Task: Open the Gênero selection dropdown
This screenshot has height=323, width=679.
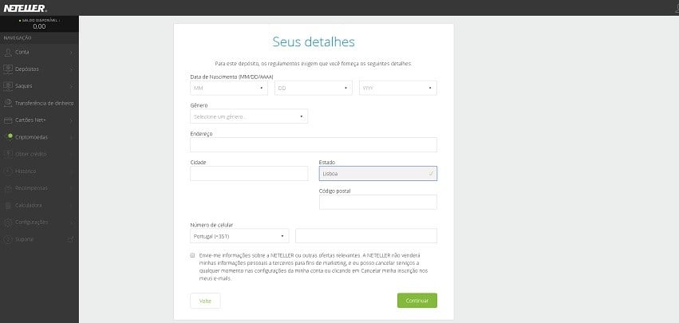Action: 249,116
